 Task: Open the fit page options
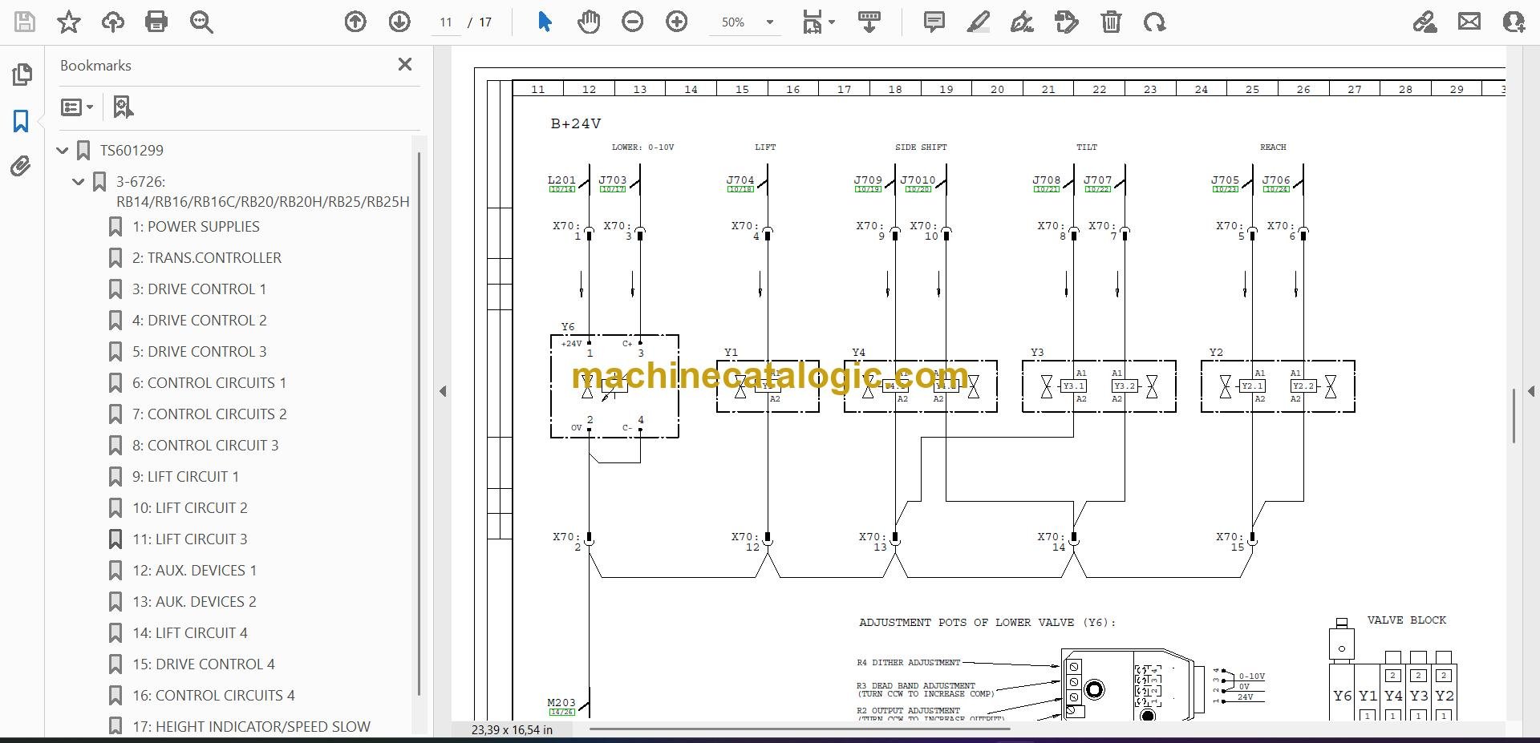tap(818, 22)
